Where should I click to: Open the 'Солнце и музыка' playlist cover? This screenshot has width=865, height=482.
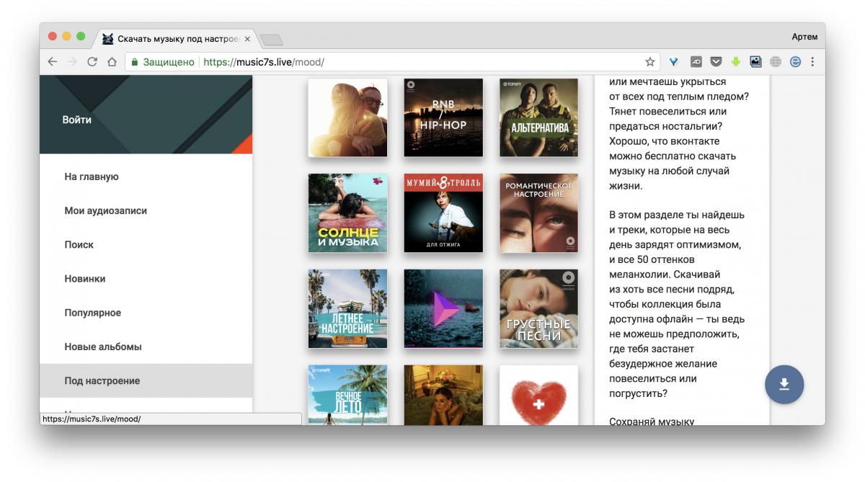pos(347,213)
